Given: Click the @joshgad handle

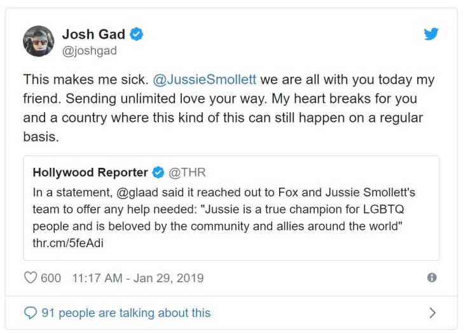Looking at the screenshot, I should 89,51.
